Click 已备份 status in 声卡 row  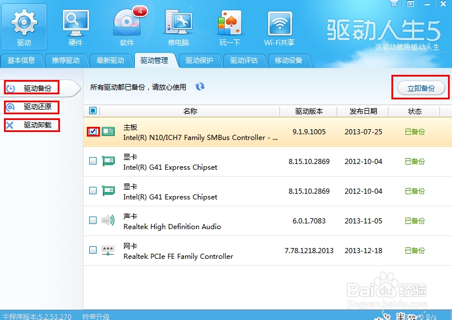[415, 221]
